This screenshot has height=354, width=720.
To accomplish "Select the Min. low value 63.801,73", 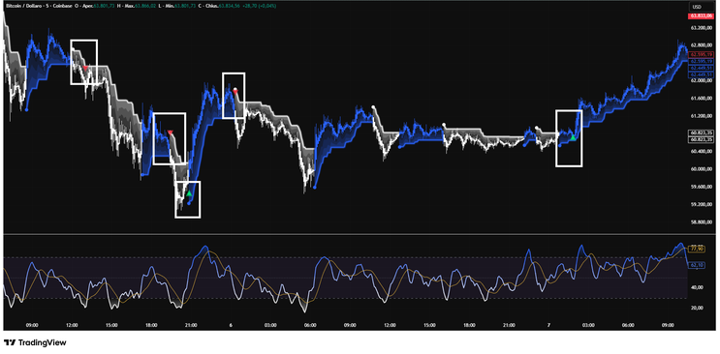I will point(184,6).
